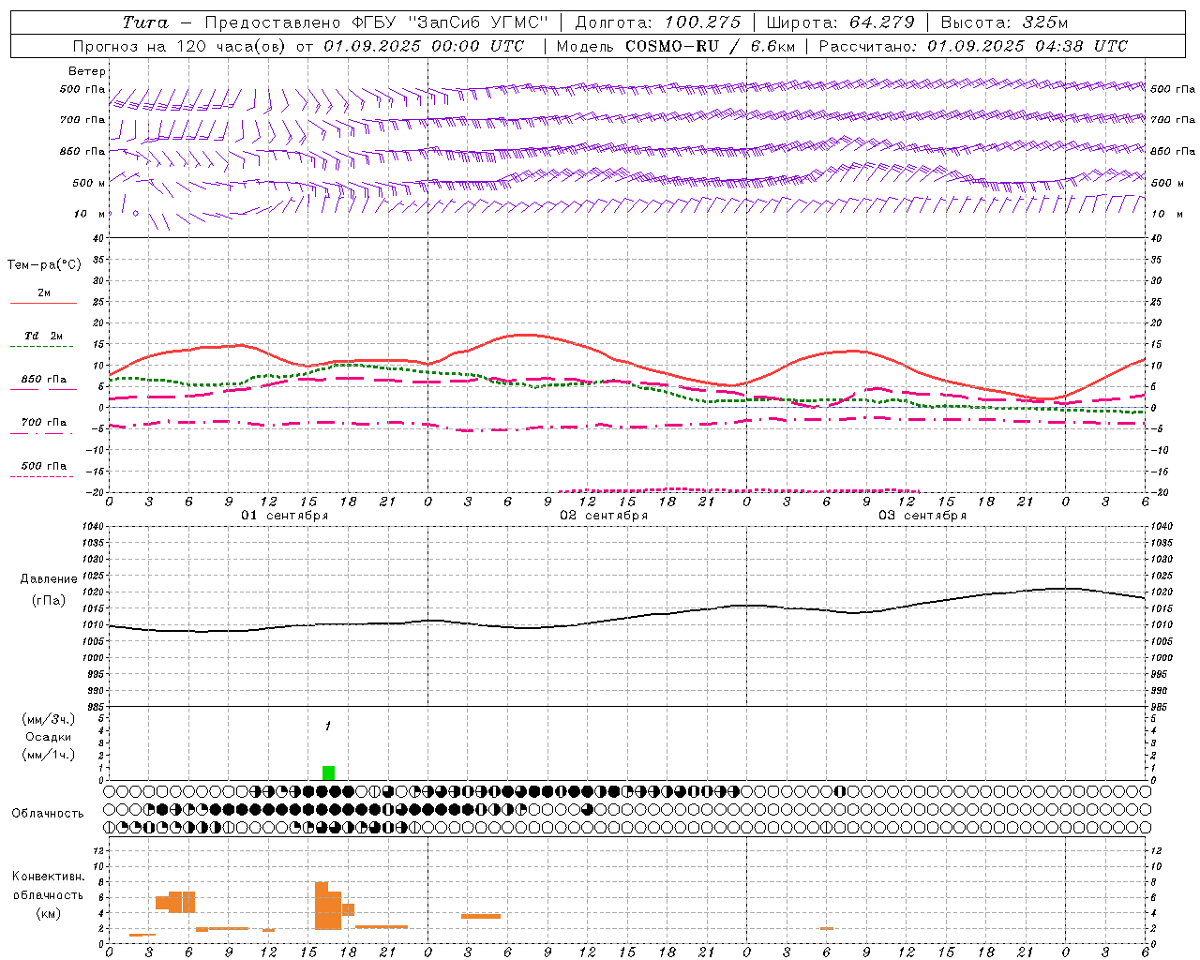1200x960 pixels.
Task: Click the "Широта: 64.279" header field
Action: [840, 22]
